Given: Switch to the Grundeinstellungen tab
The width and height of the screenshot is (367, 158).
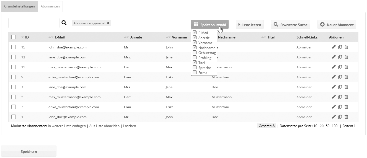Looking at the screenshot, I should [19, 6].
